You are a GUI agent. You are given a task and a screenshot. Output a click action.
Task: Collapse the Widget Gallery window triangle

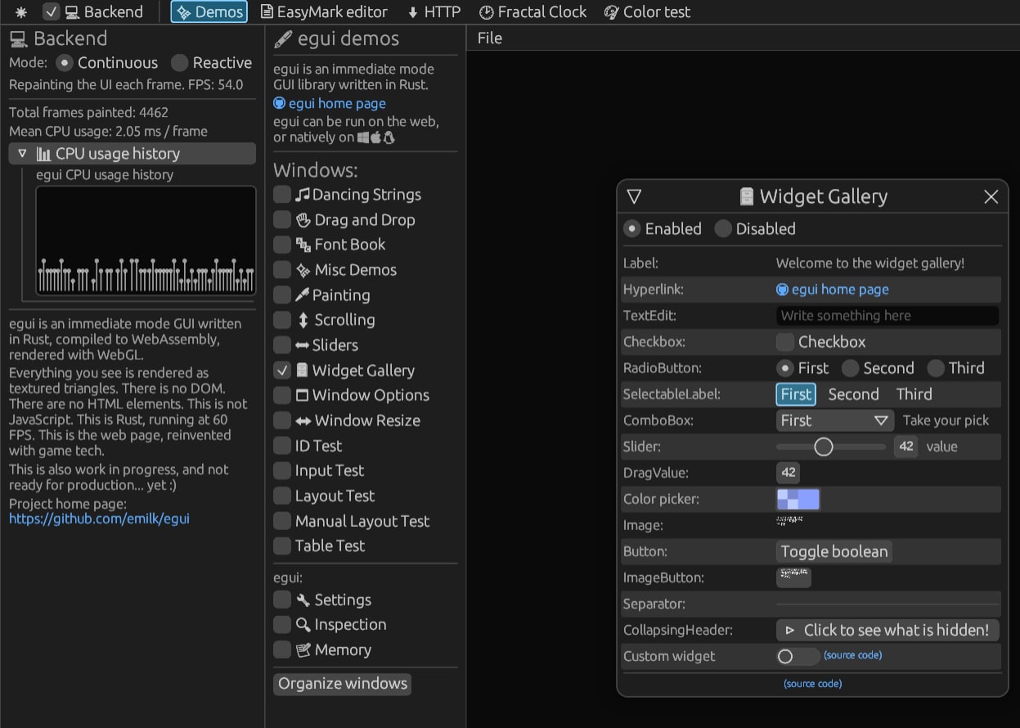pos(634,196)
